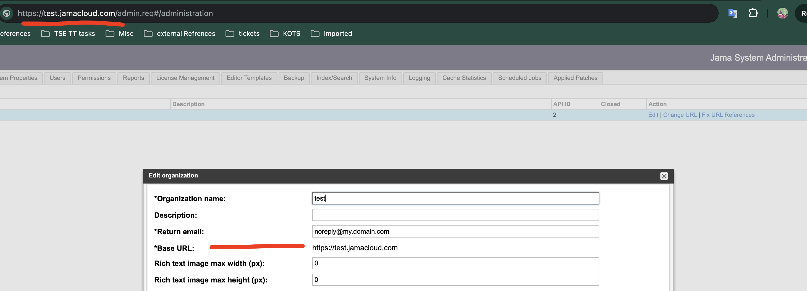
Task: Click the Return email input field
Action: pyautogui.click(x=455, y=232)
